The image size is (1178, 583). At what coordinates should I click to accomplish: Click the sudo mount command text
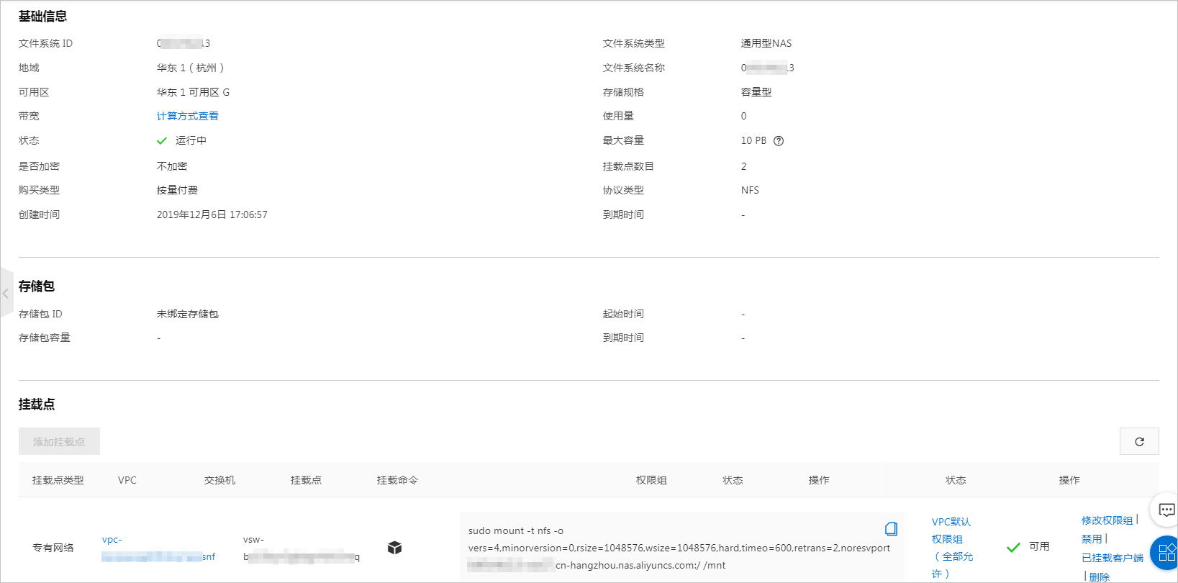coord(679,548)
